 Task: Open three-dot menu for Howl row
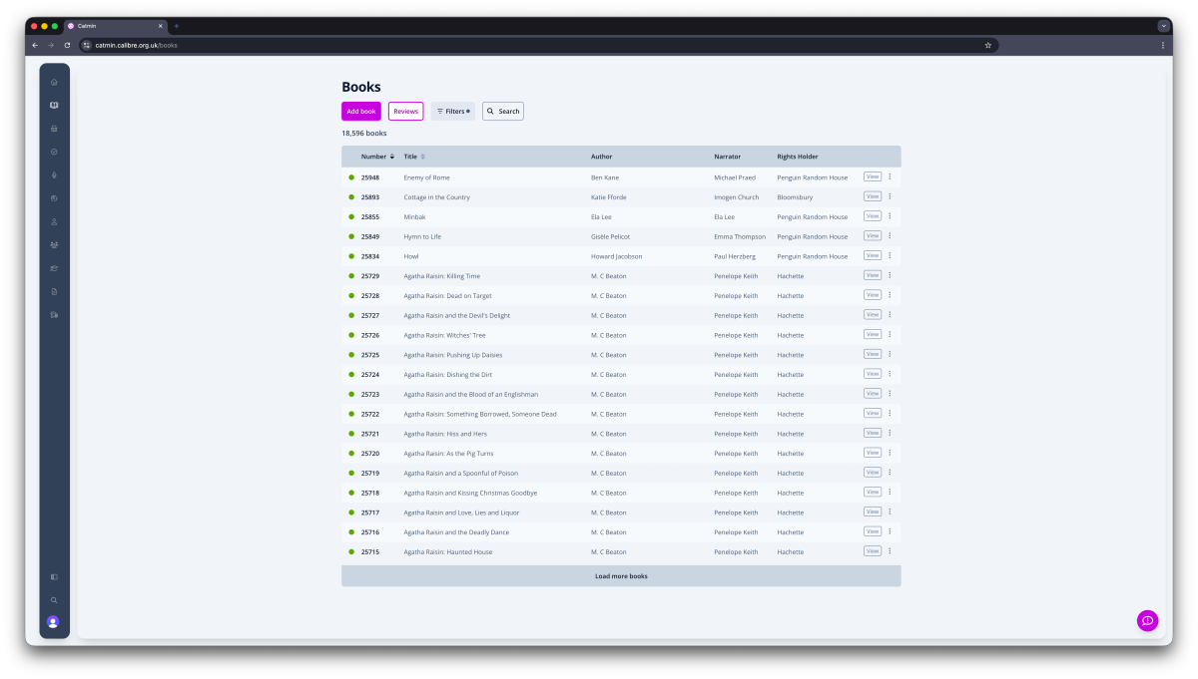coord(890,255)
